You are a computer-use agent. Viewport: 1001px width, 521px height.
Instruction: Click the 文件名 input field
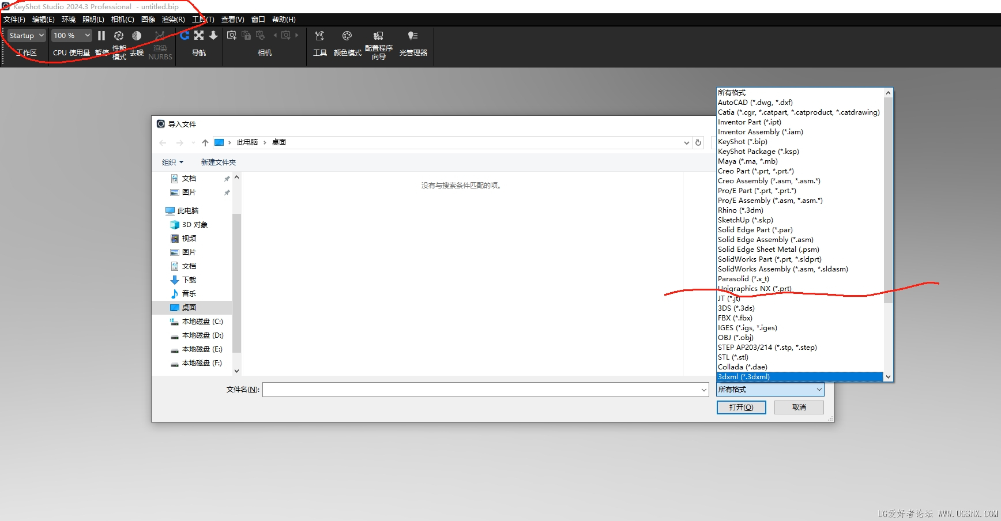(x=481, y=390)
